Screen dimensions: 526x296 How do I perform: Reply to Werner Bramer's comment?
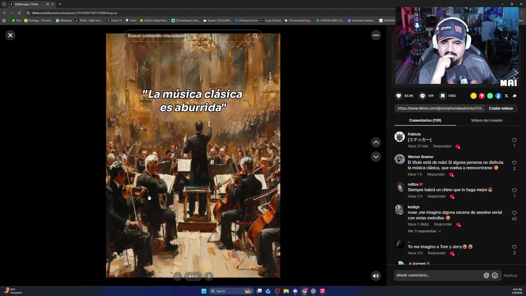coord(436,174)
